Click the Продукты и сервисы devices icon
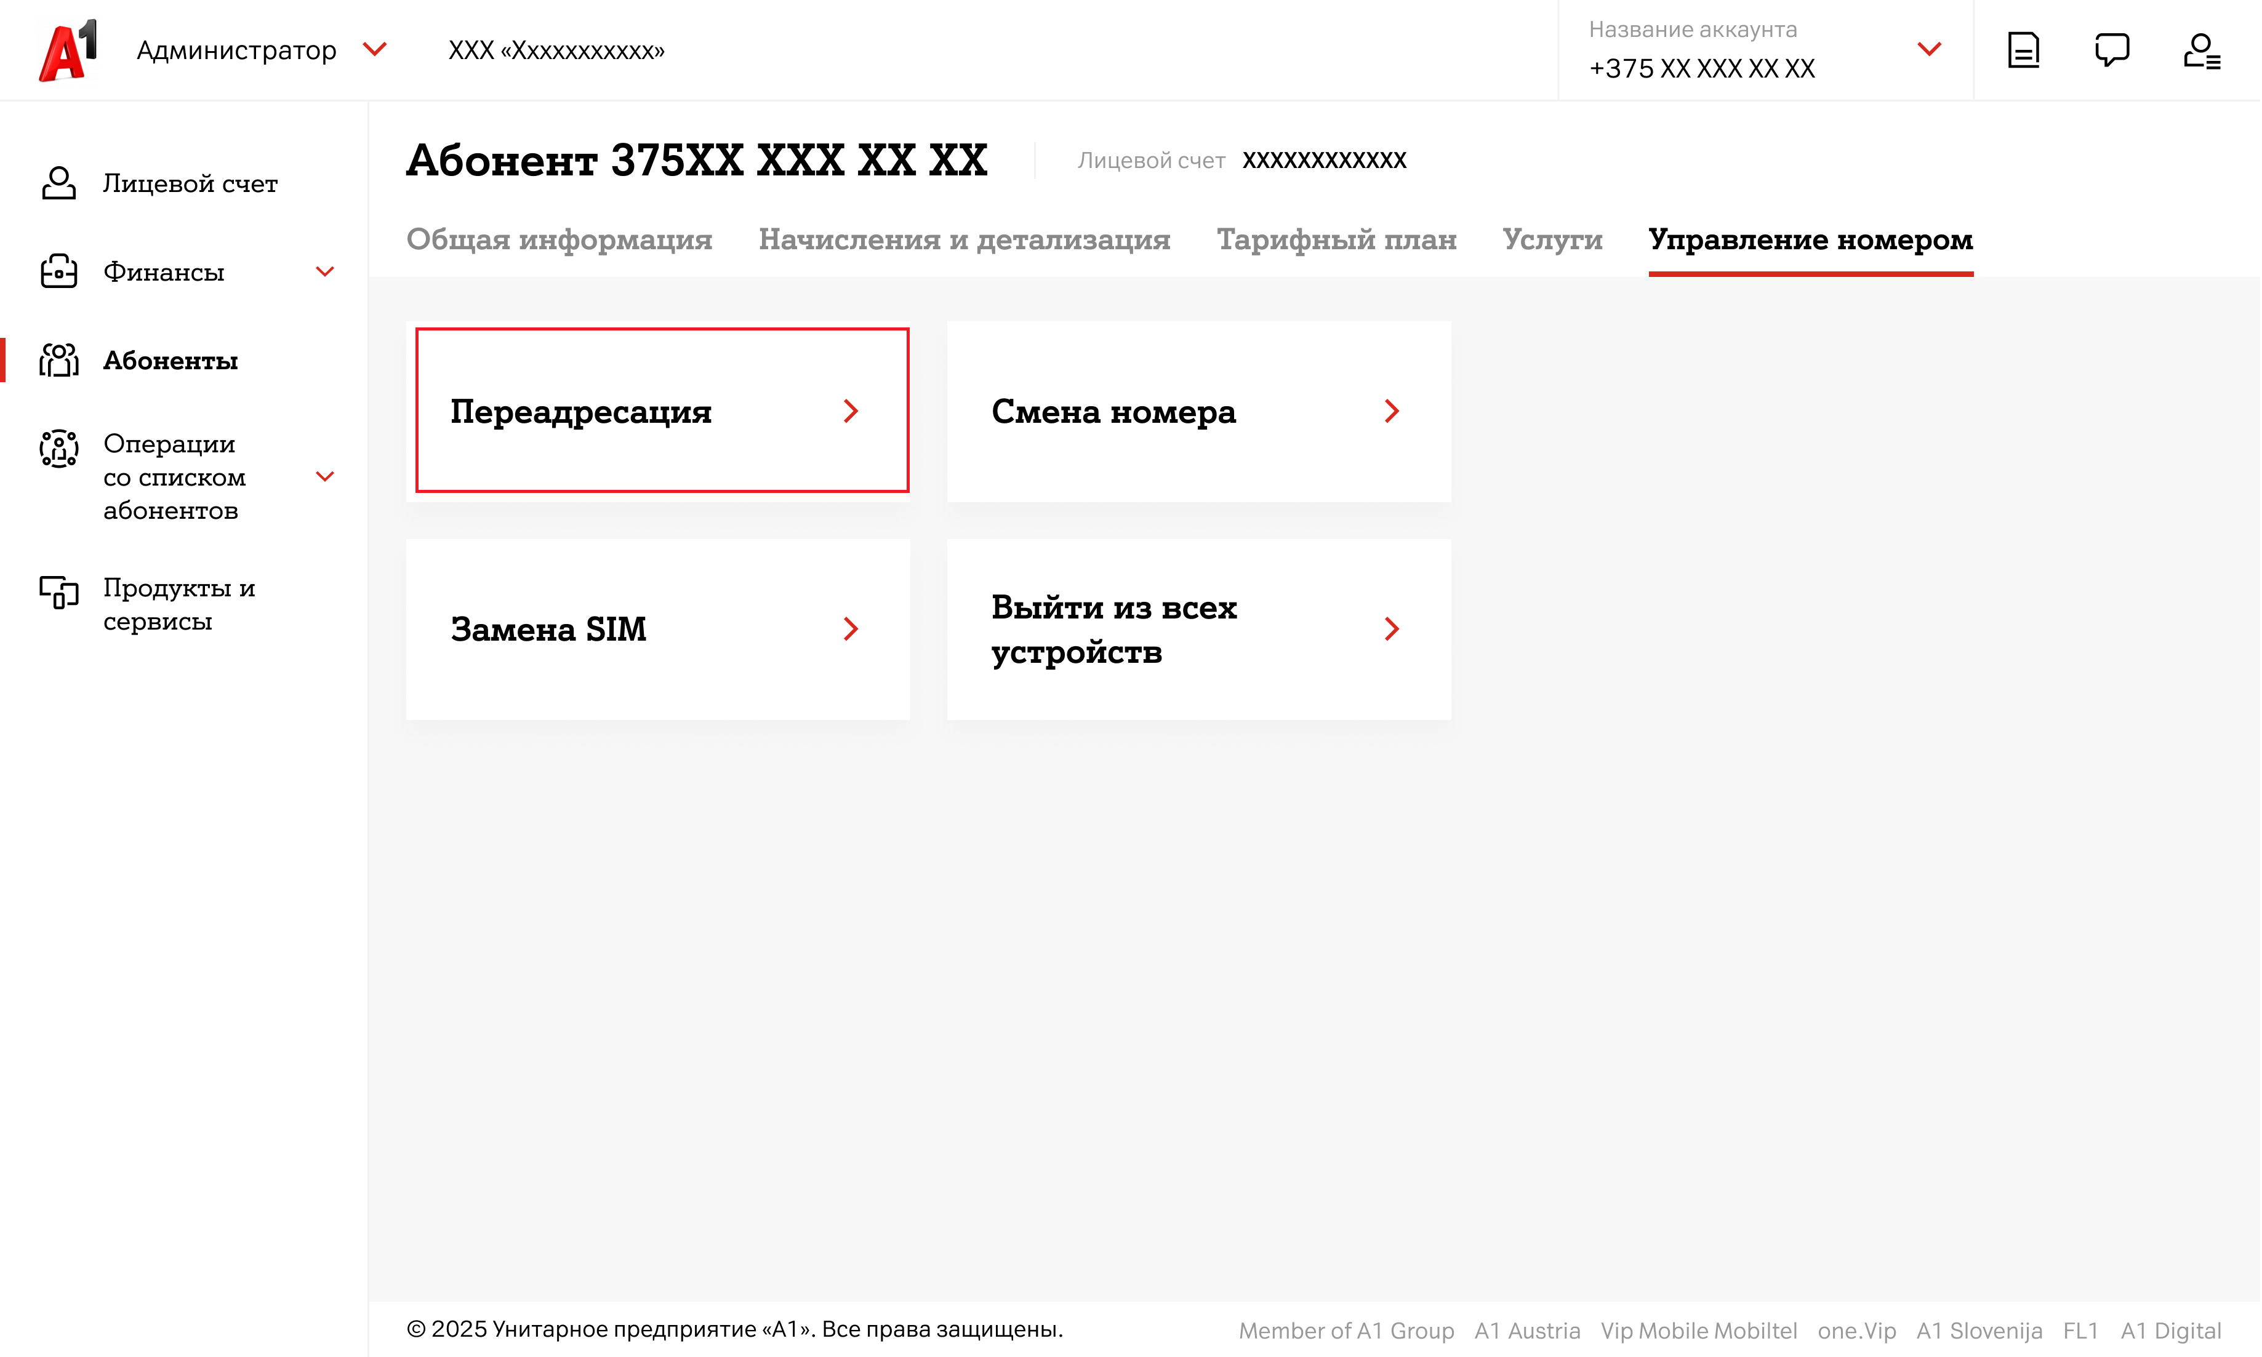 pyautogui.click(x=58, y=591)
